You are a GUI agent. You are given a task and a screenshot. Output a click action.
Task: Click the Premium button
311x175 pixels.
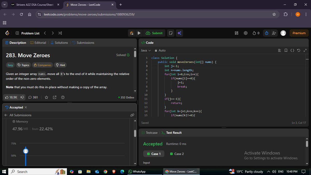pyautogui.click(x=299, y=33)
